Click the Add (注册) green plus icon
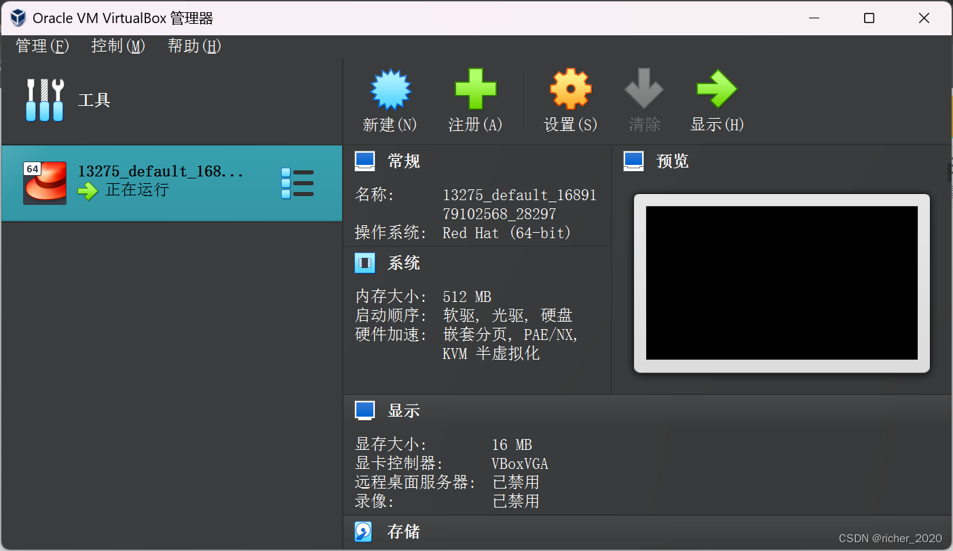 click(475, 89)
